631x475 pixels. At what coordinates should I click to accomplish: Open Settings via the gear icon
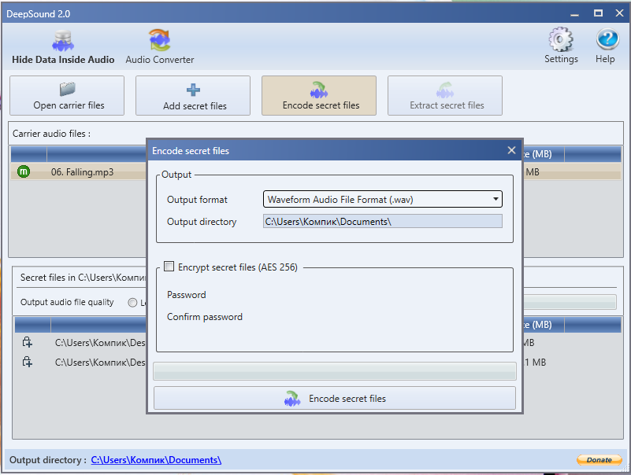click(x=561, y=46)
